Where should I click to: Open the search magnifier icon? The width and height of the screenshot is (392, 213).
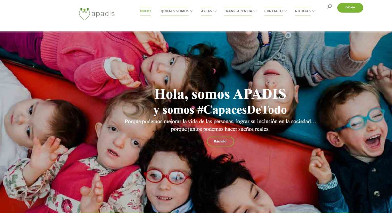329,6
